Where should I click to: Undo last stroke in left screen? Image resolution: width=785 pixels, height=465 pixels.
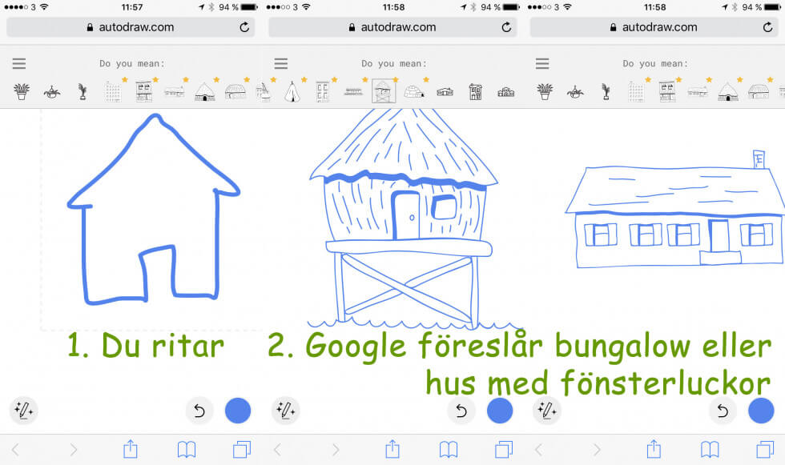199,411
